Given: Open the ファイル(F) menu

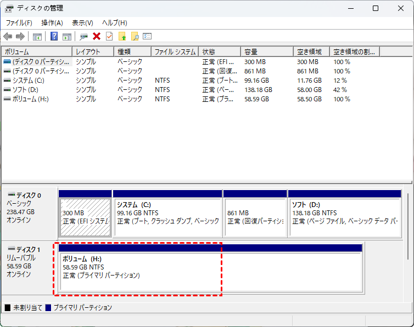Looking at the screenshot, I should pyautogui.click(x=19, y=23).
